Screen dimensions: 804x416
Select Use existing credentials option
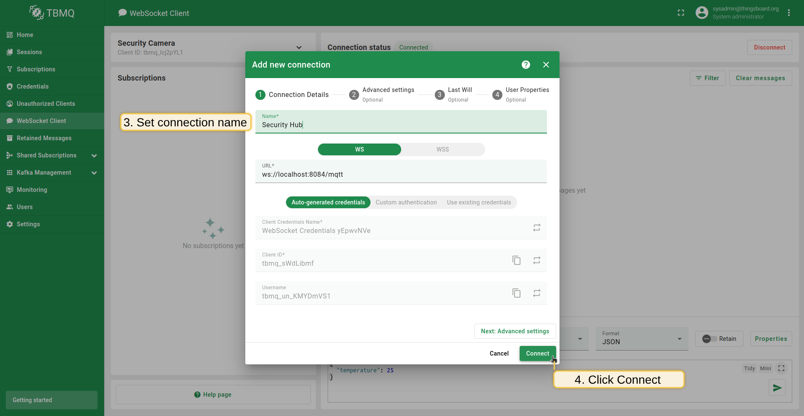[478, 202]
